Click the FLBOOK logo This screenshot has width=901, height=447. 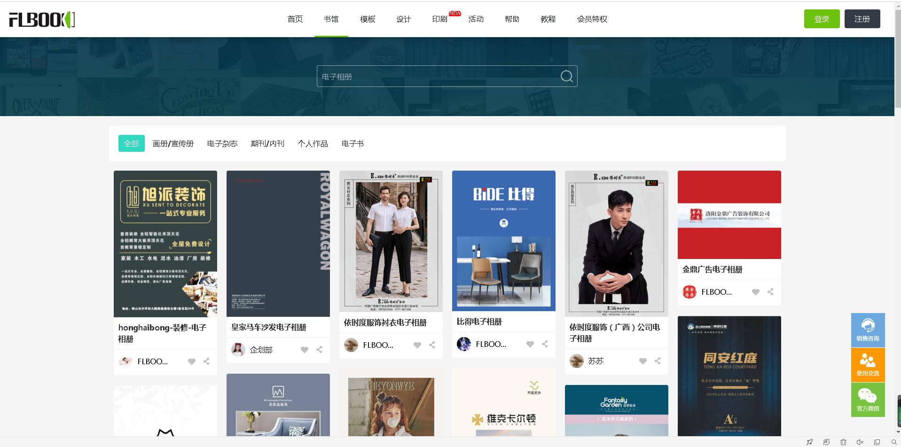coord(41,19)
